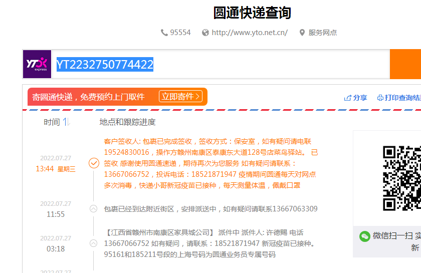
Task: Click the 11:55 timestamp
Action: [56, 214]
